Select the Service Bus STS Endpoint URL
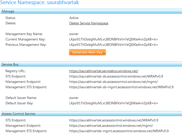The width and height of the screenshot is (182, 133). 116,76
